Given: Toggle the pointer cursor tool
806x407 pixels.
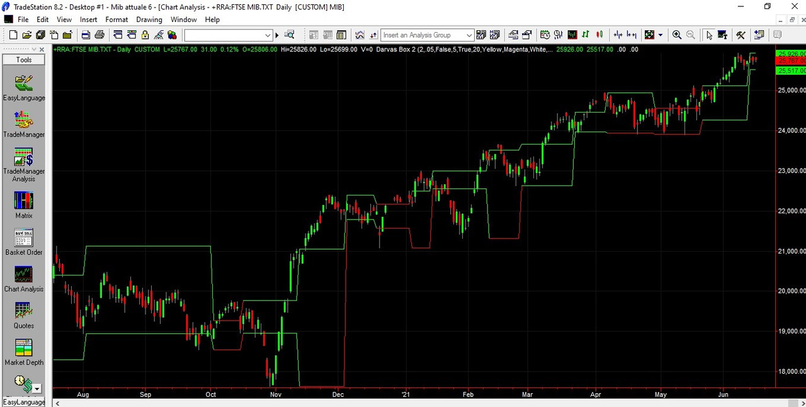Looking at the screenshot, I should (709, 35).
